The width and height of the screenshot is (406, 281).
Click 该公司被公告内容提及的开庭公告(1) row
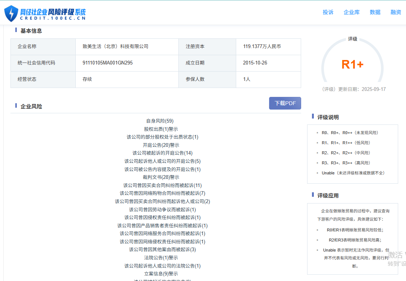tap(162, 169)
